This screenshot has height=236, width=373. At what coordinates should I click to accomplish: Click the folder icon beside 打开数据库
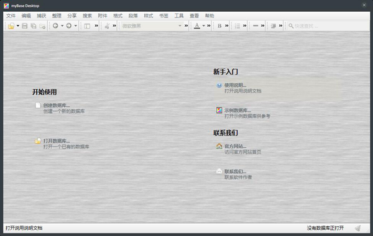(x=38, y=141)
